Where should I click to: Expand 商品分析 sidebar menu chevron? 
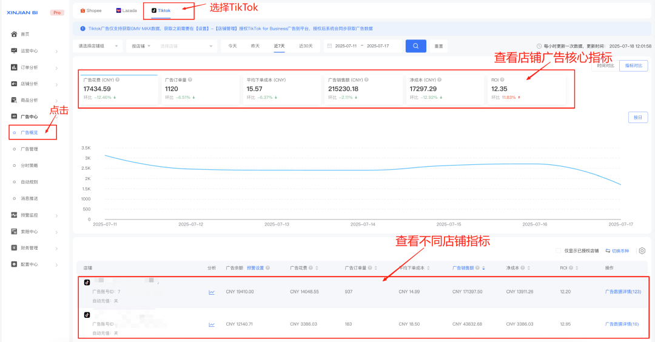pyautogui.click(x=56, y=101)
